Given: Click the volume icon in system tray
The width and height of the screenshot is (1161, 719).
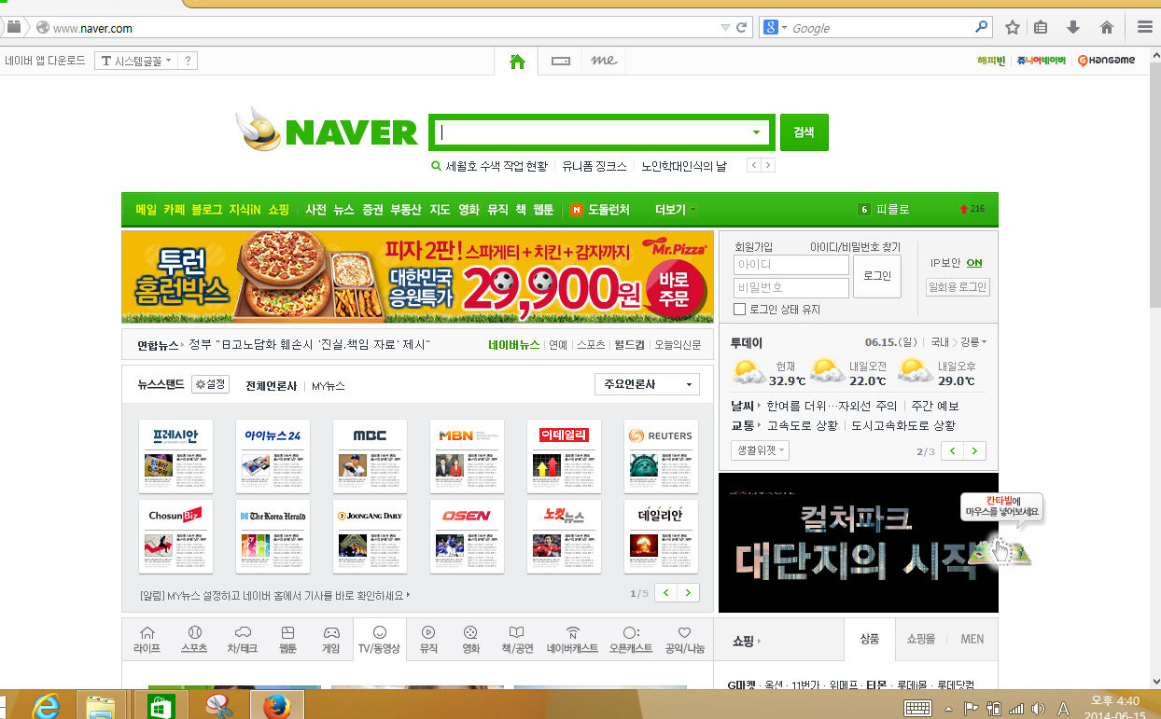Looking at the screenshot, I should click(1038, 709).
